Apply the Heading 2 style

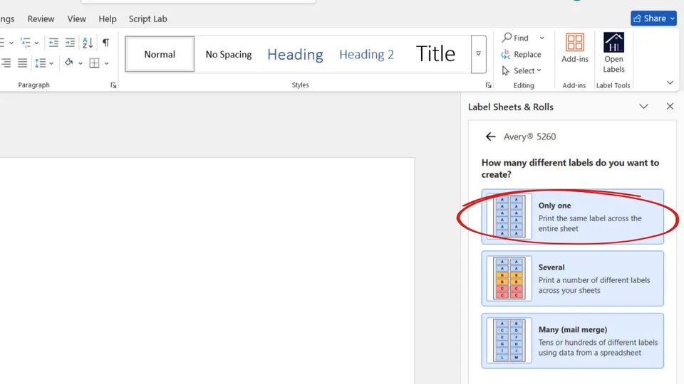tap(366, 54)
